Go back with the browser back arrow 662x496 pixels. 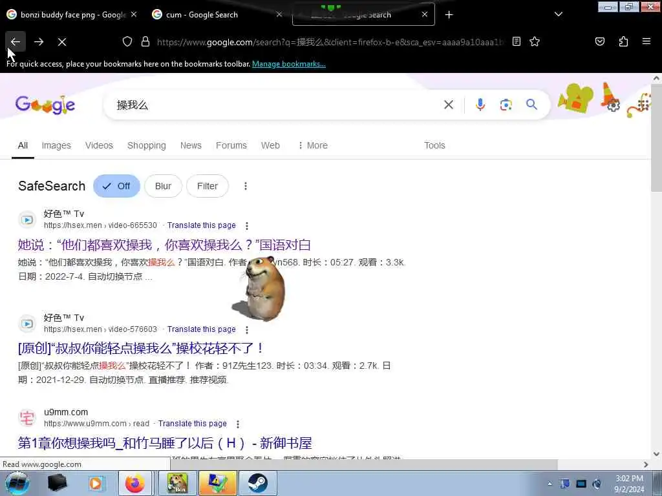click(x=16, y=42)
